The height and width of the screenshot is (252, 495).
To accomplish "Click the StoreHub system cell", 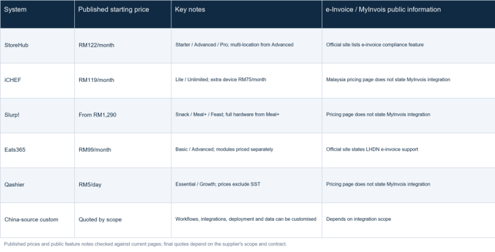I will [x=37, y=46].
